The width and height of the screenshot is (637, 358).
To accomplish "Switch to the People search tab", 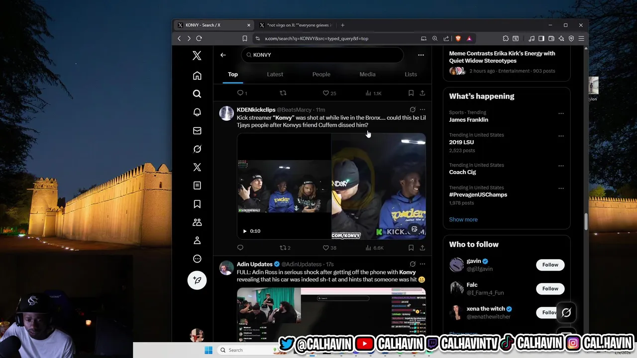I will click(x=321, y=74).
